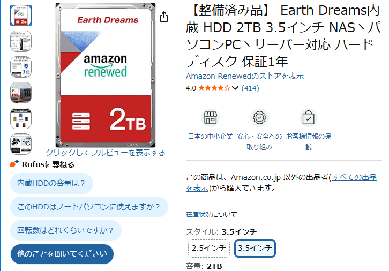
Task: Click the small business storefront icon
Action: click(210, 117)
